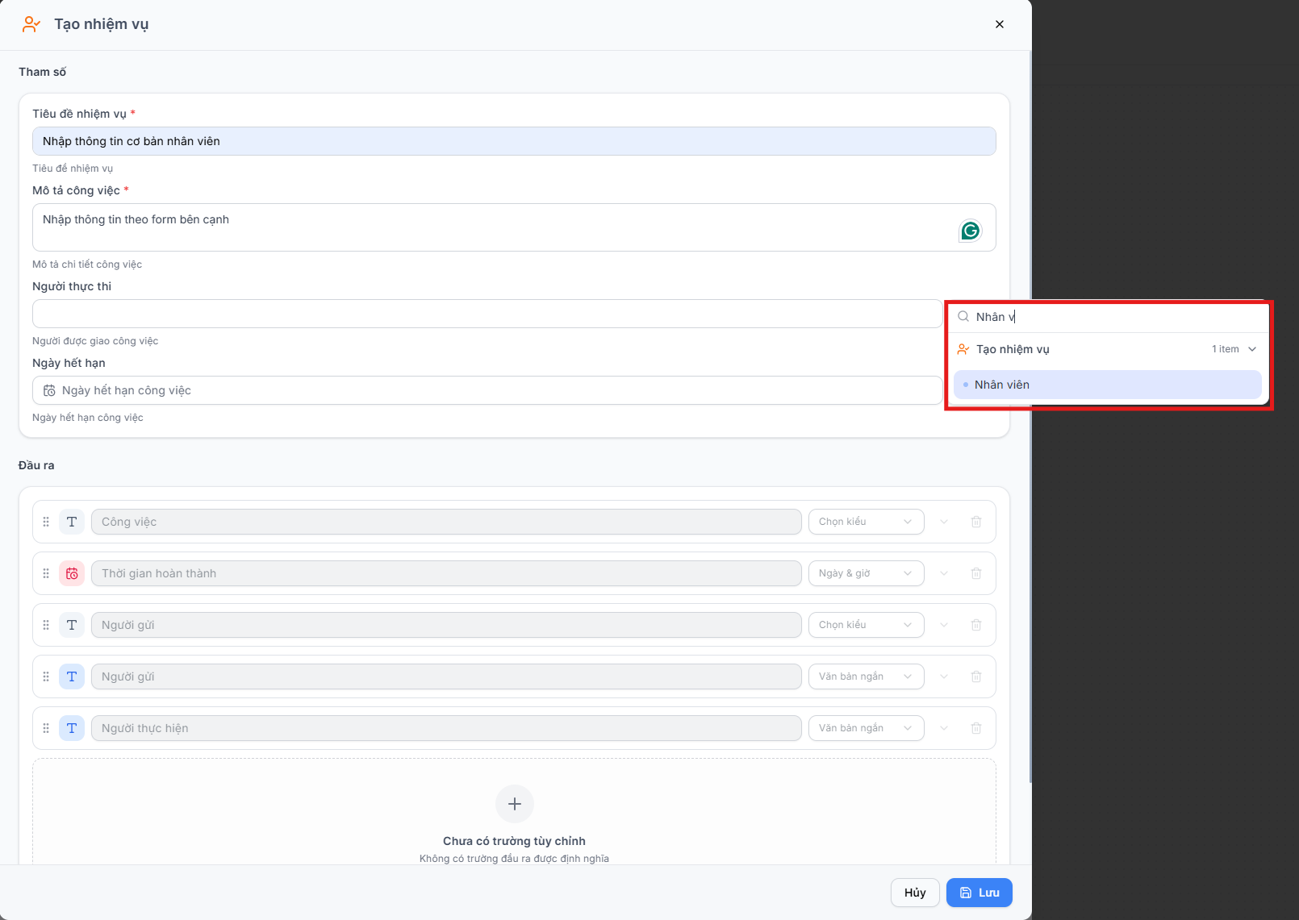Select Nhân viên from search results

1107,385
